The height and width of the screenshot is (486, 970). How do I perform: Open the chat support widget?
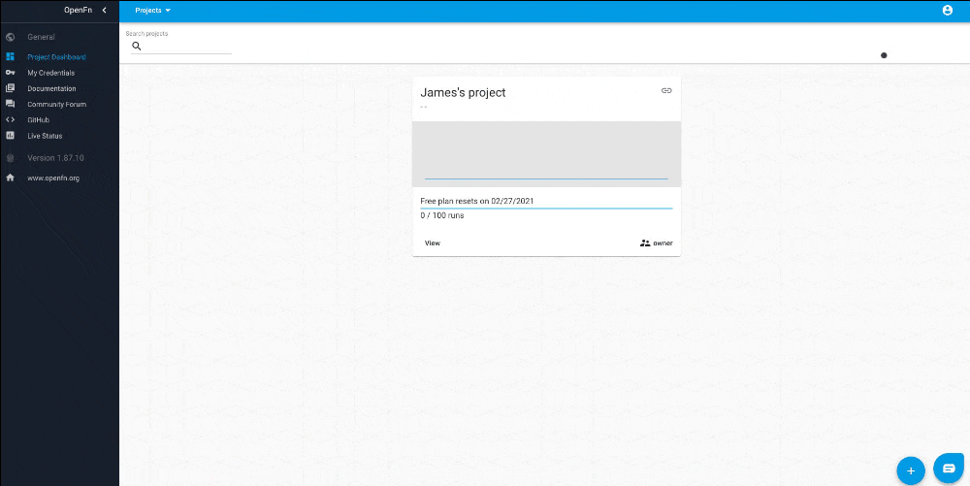point(949,469)
